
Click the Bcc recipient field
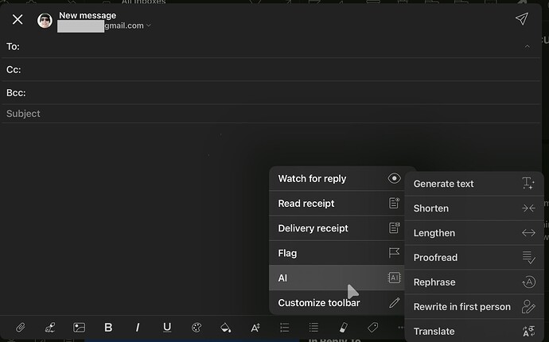[271, 93]
